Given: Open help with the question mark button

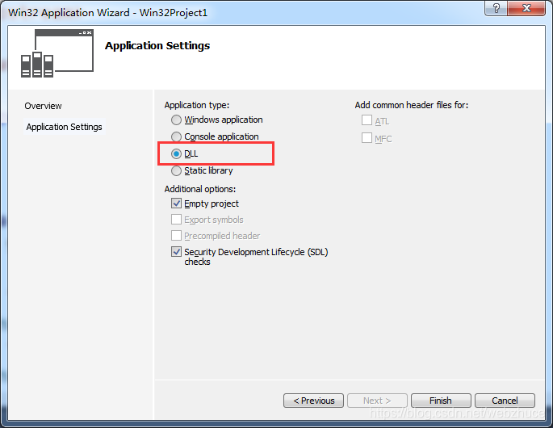Looking at the screenshot, I should [x=496, y=8].
